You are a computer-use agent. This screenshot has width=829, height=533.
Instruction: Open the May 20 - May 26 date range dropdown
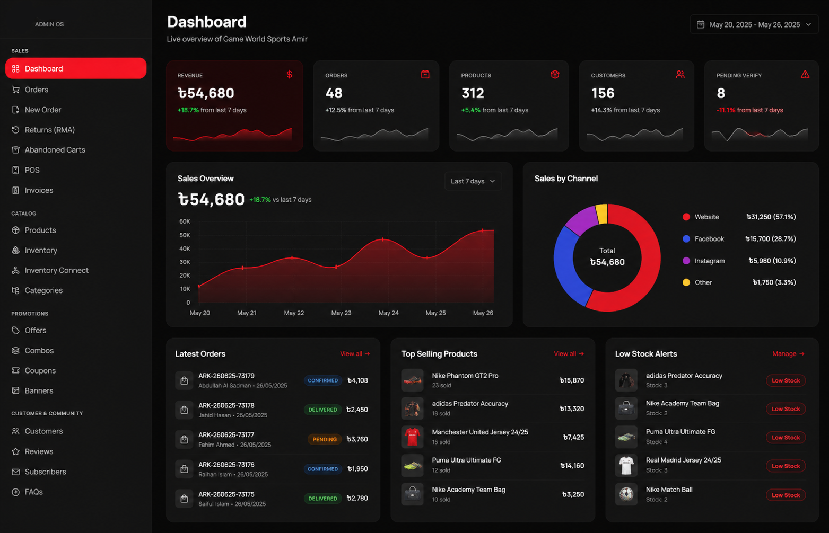point(754,24)
